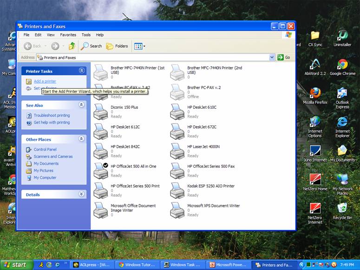Viewport: 360px width, 270px height.
Task: Open Brother MFC-7440N Printer (1st USB) icon
Action: (100, 72)
